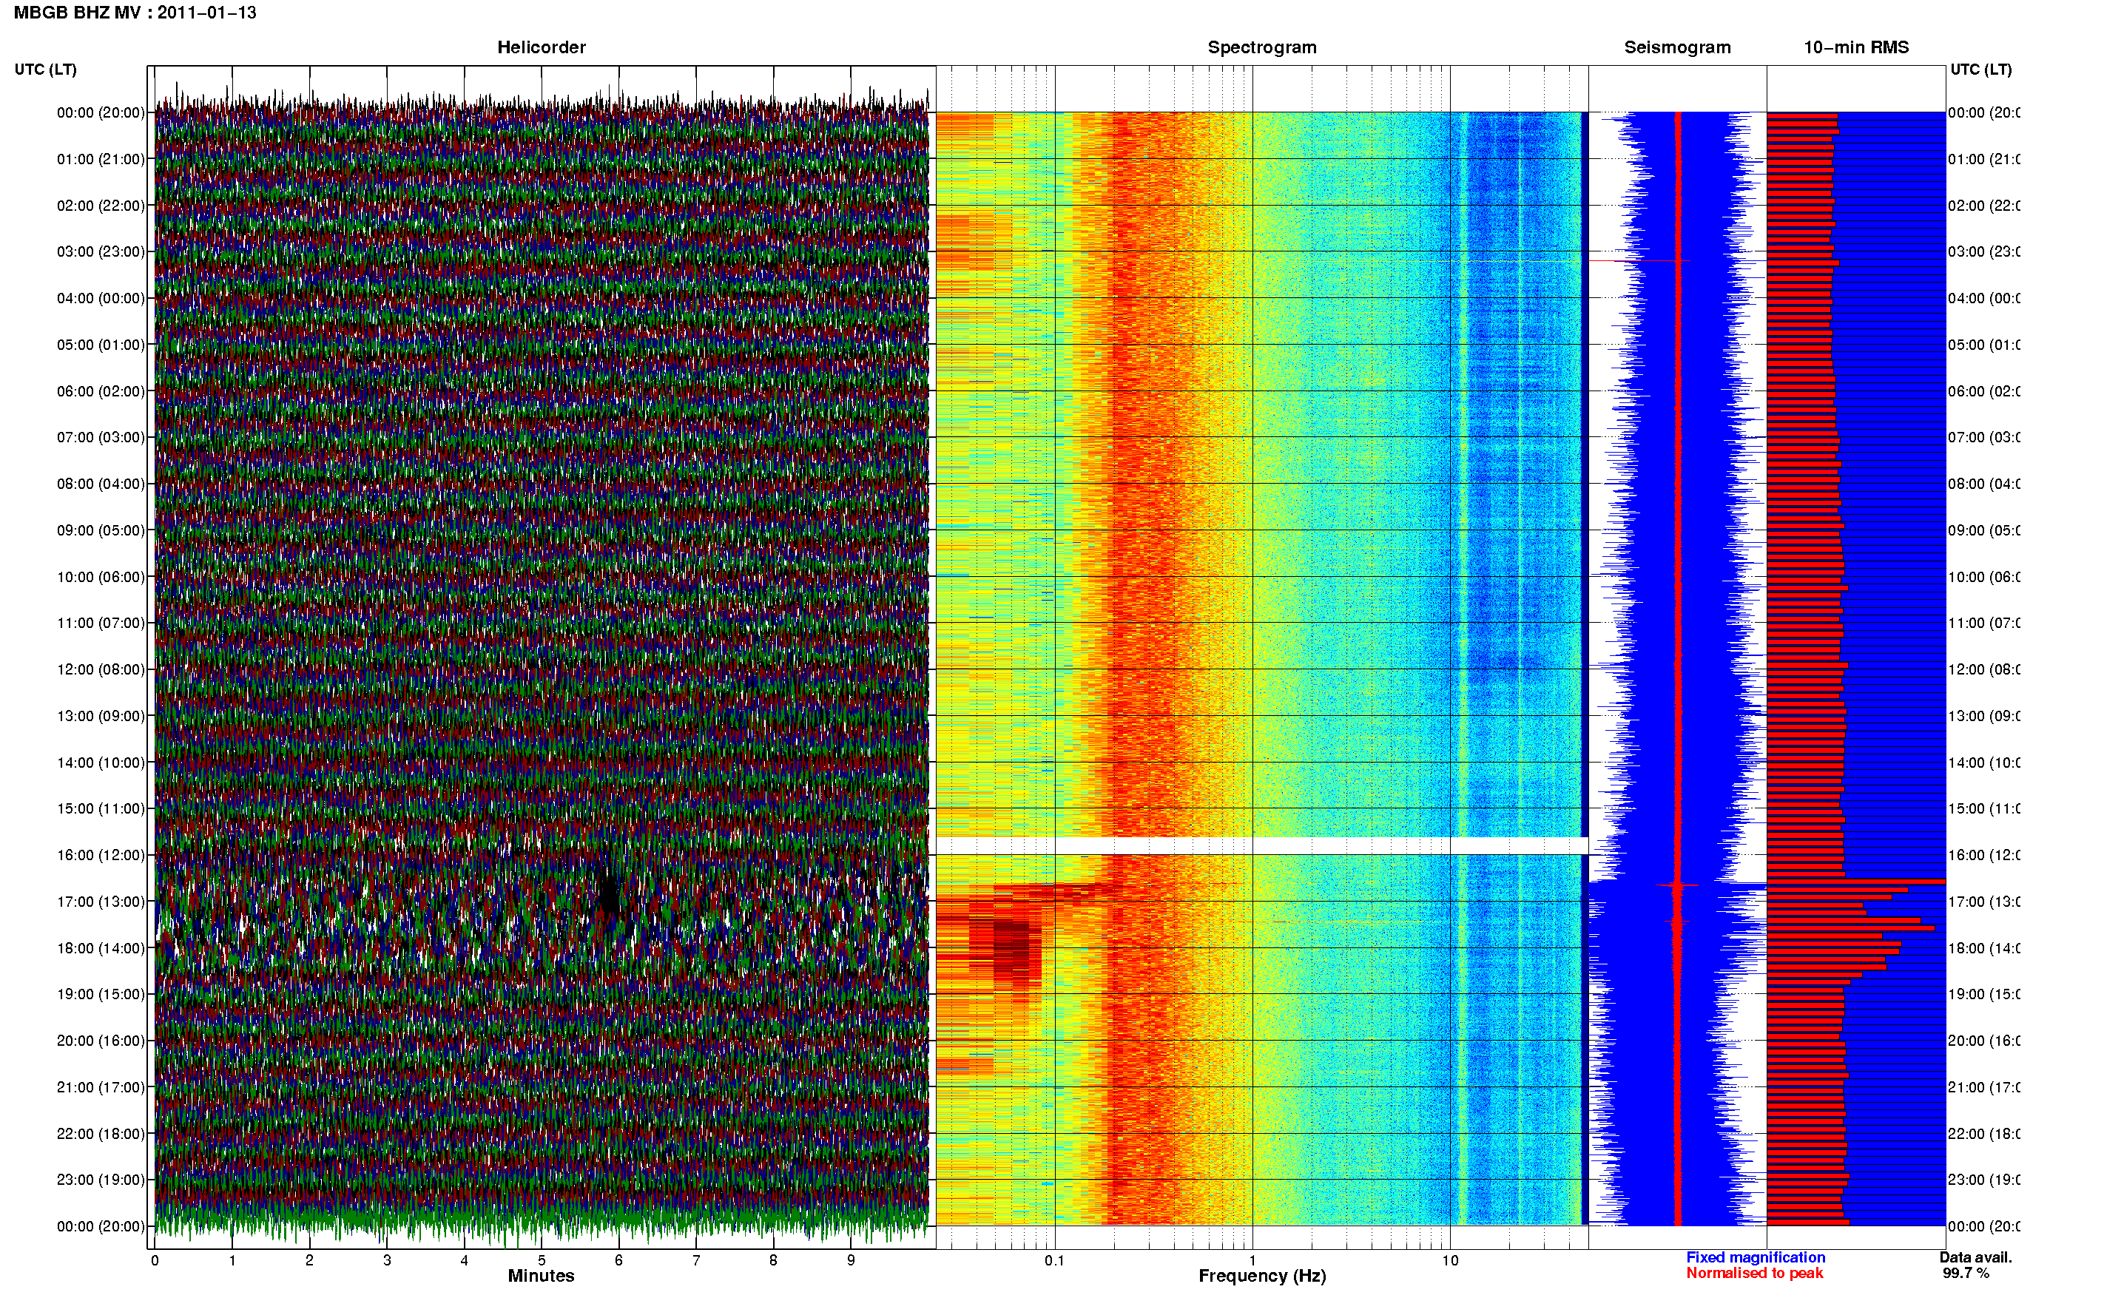The width and height of the screenshot is (2104, 1315).
Task: Click the 15:00 (11:00) helicorder time label
Action: coord(101,809)
